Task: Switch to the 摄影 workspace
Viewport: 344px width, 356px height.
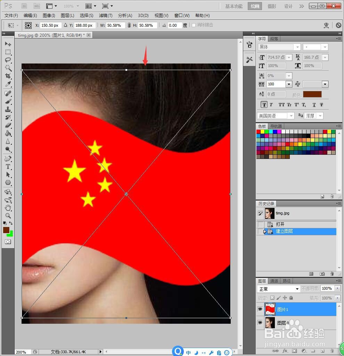Action: pyautogui.click(x=272, y=6)
